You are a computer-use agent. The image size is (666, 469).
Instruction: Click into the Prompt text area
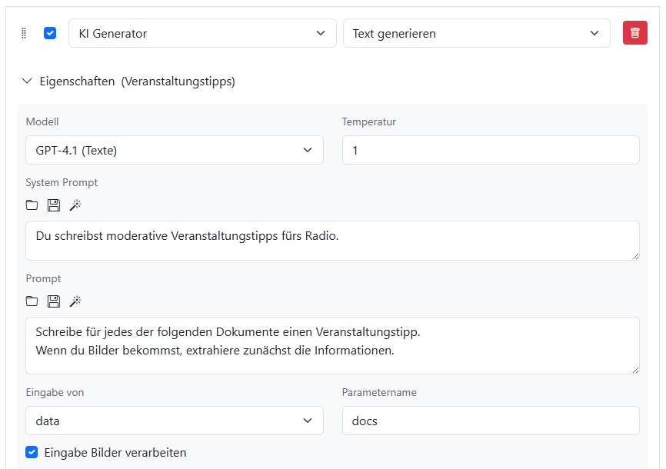coord(332,345)
